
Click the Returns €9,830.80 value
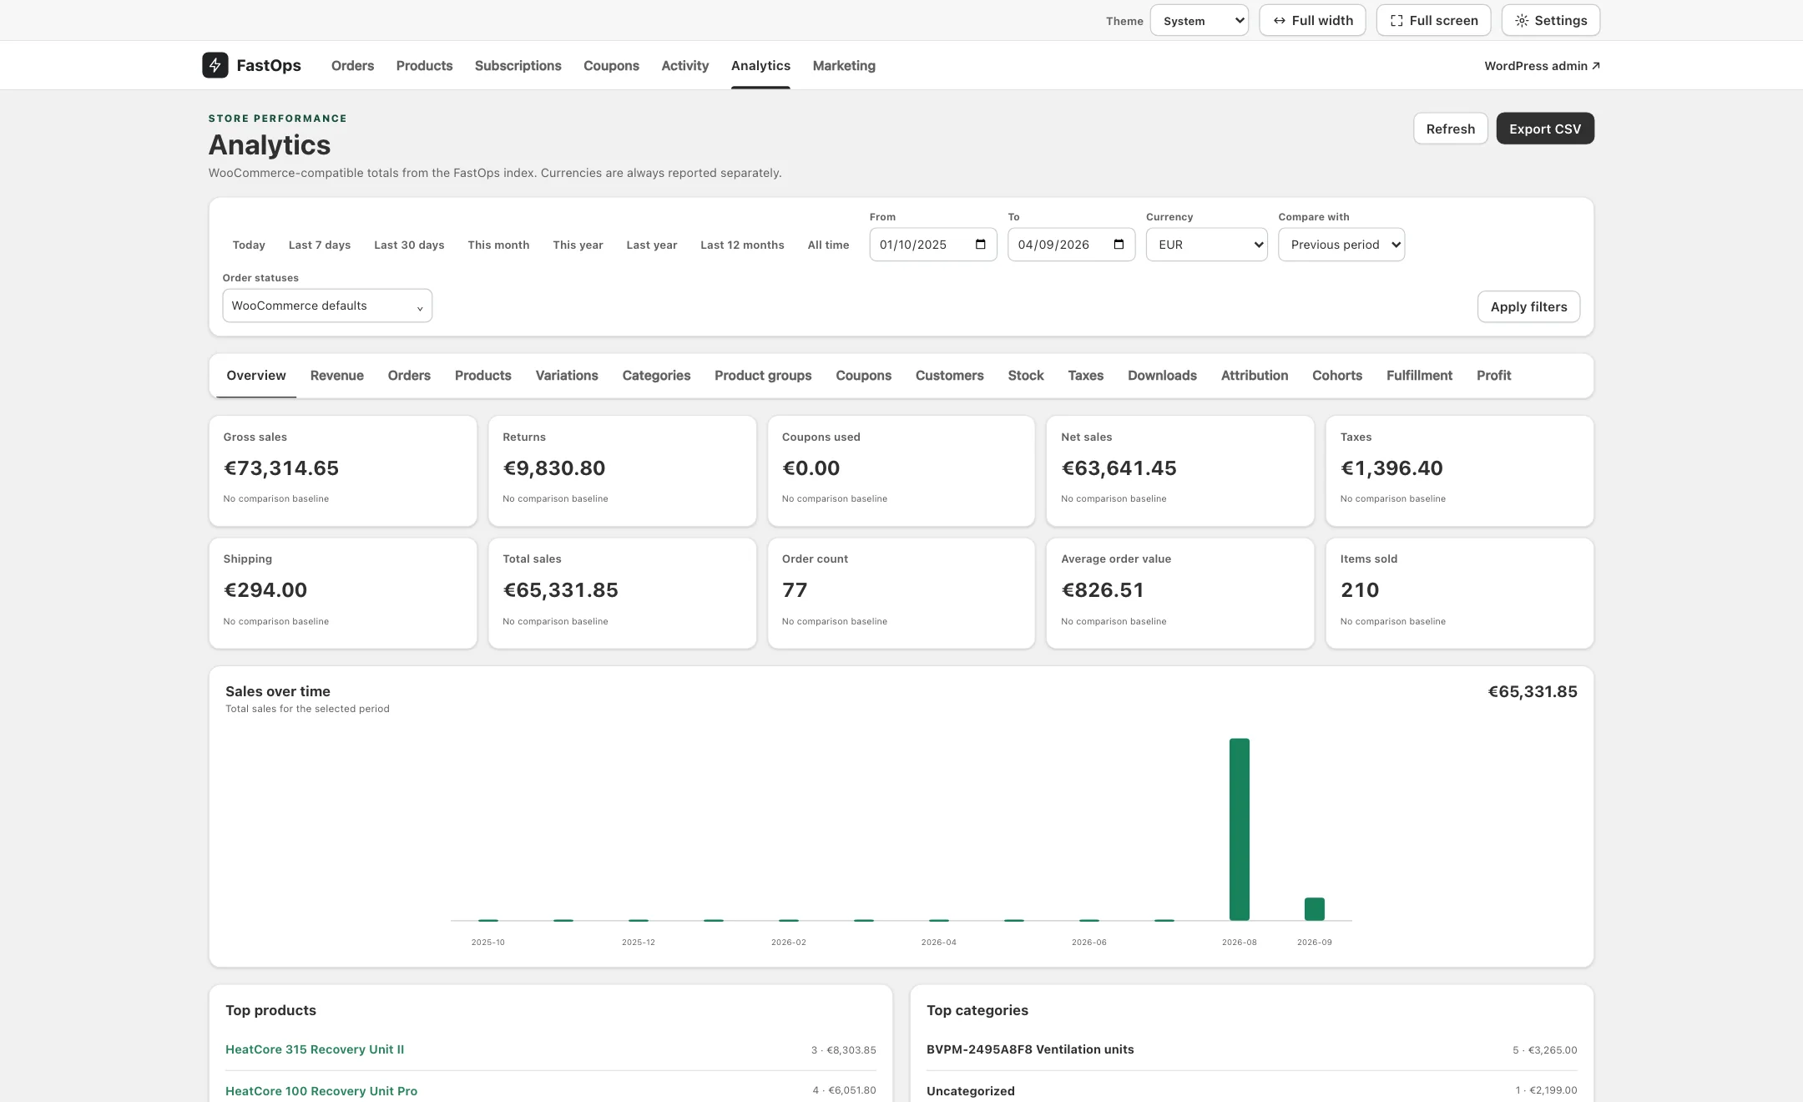point(554,468)
